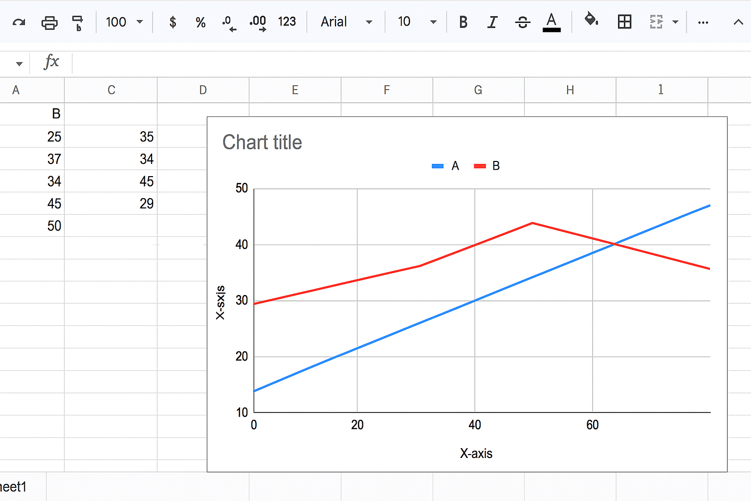Click the print icon

(49, 23)
